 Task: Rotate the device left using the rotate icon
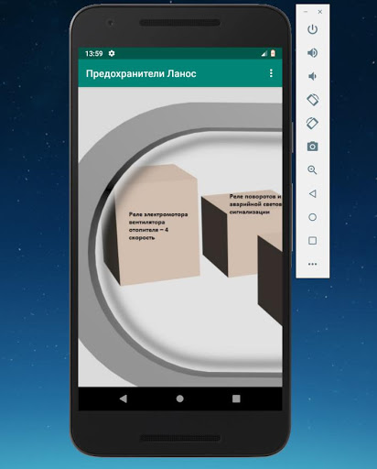[312, 100]
